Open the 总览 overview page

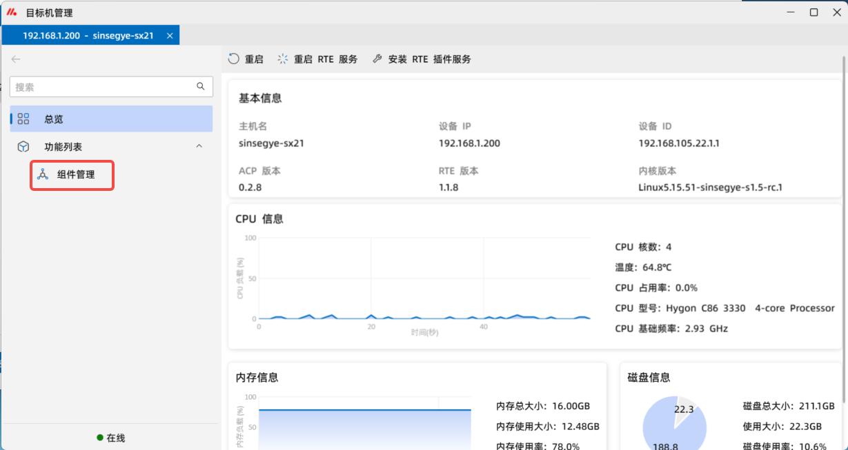[x=54, y=119]
